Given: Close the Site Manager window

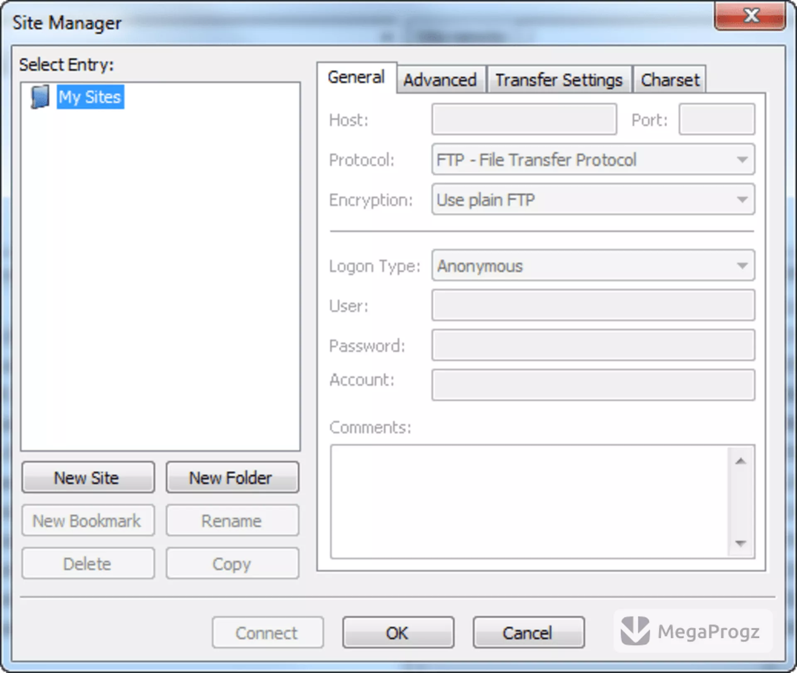Looking at the screenshot, I should [750, 16].
